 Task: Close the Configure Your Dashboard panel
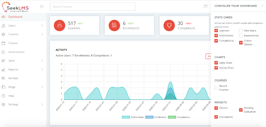click(262, 6)
